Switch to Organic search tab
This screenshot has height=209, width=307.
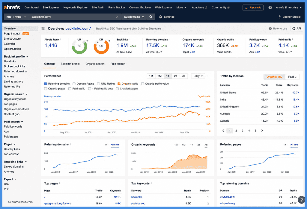pos(95,64)
